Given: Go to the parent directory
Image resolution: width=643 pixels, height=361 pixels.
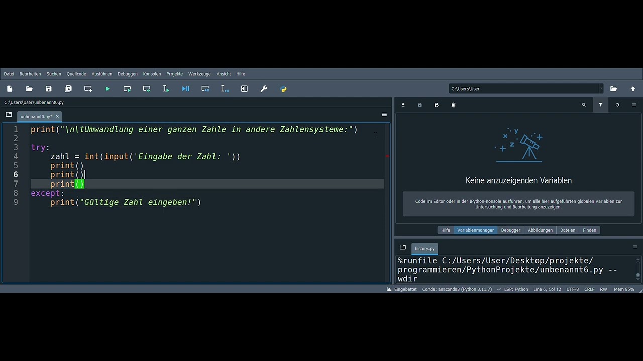Looking at the screenshot, I should pos(633,89).
